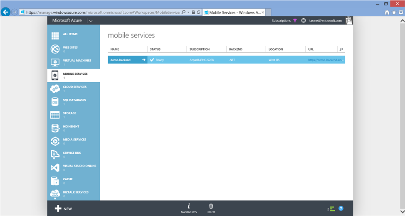Open the HDInsight icon
This screenshot has width=405, height=216.
[x=55, y=128]
